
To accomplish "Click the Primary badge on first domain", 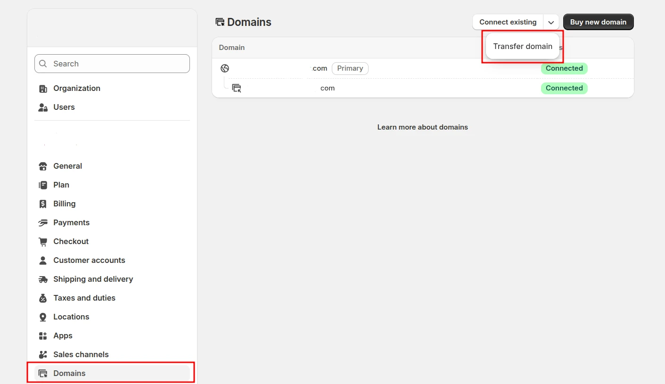I will pos(350,68).
